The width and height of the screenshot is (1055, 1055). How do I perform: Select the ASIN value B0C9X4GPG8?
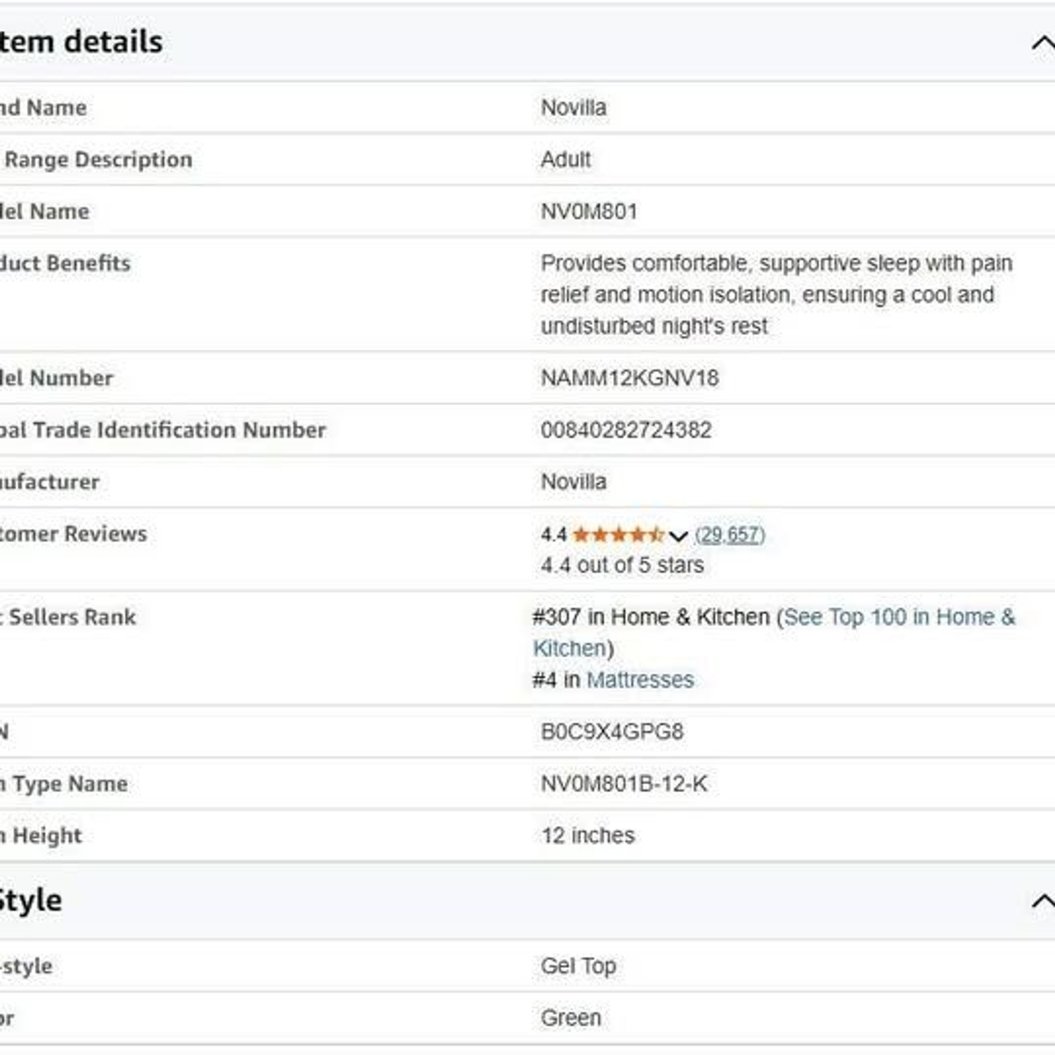612,732
